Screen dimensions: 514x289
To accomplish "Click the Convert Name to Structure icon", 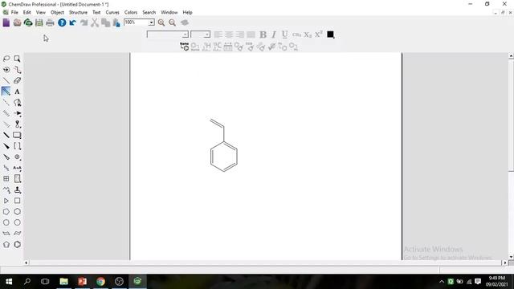I will (184, 47).
